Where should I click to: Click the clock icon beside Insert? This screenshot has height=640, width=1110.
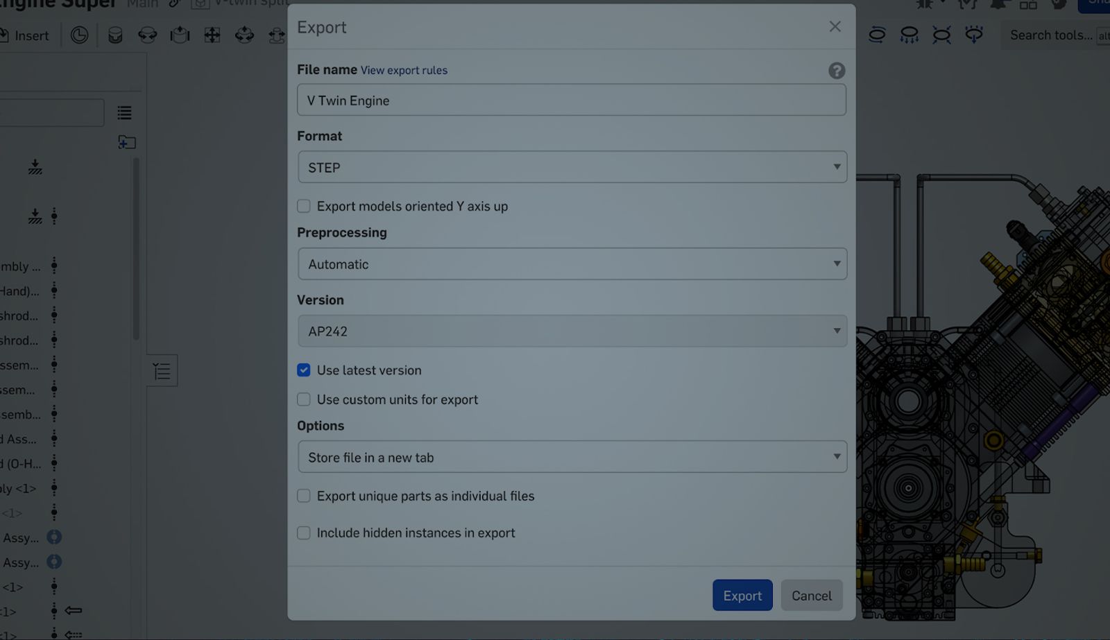(80, 35)
